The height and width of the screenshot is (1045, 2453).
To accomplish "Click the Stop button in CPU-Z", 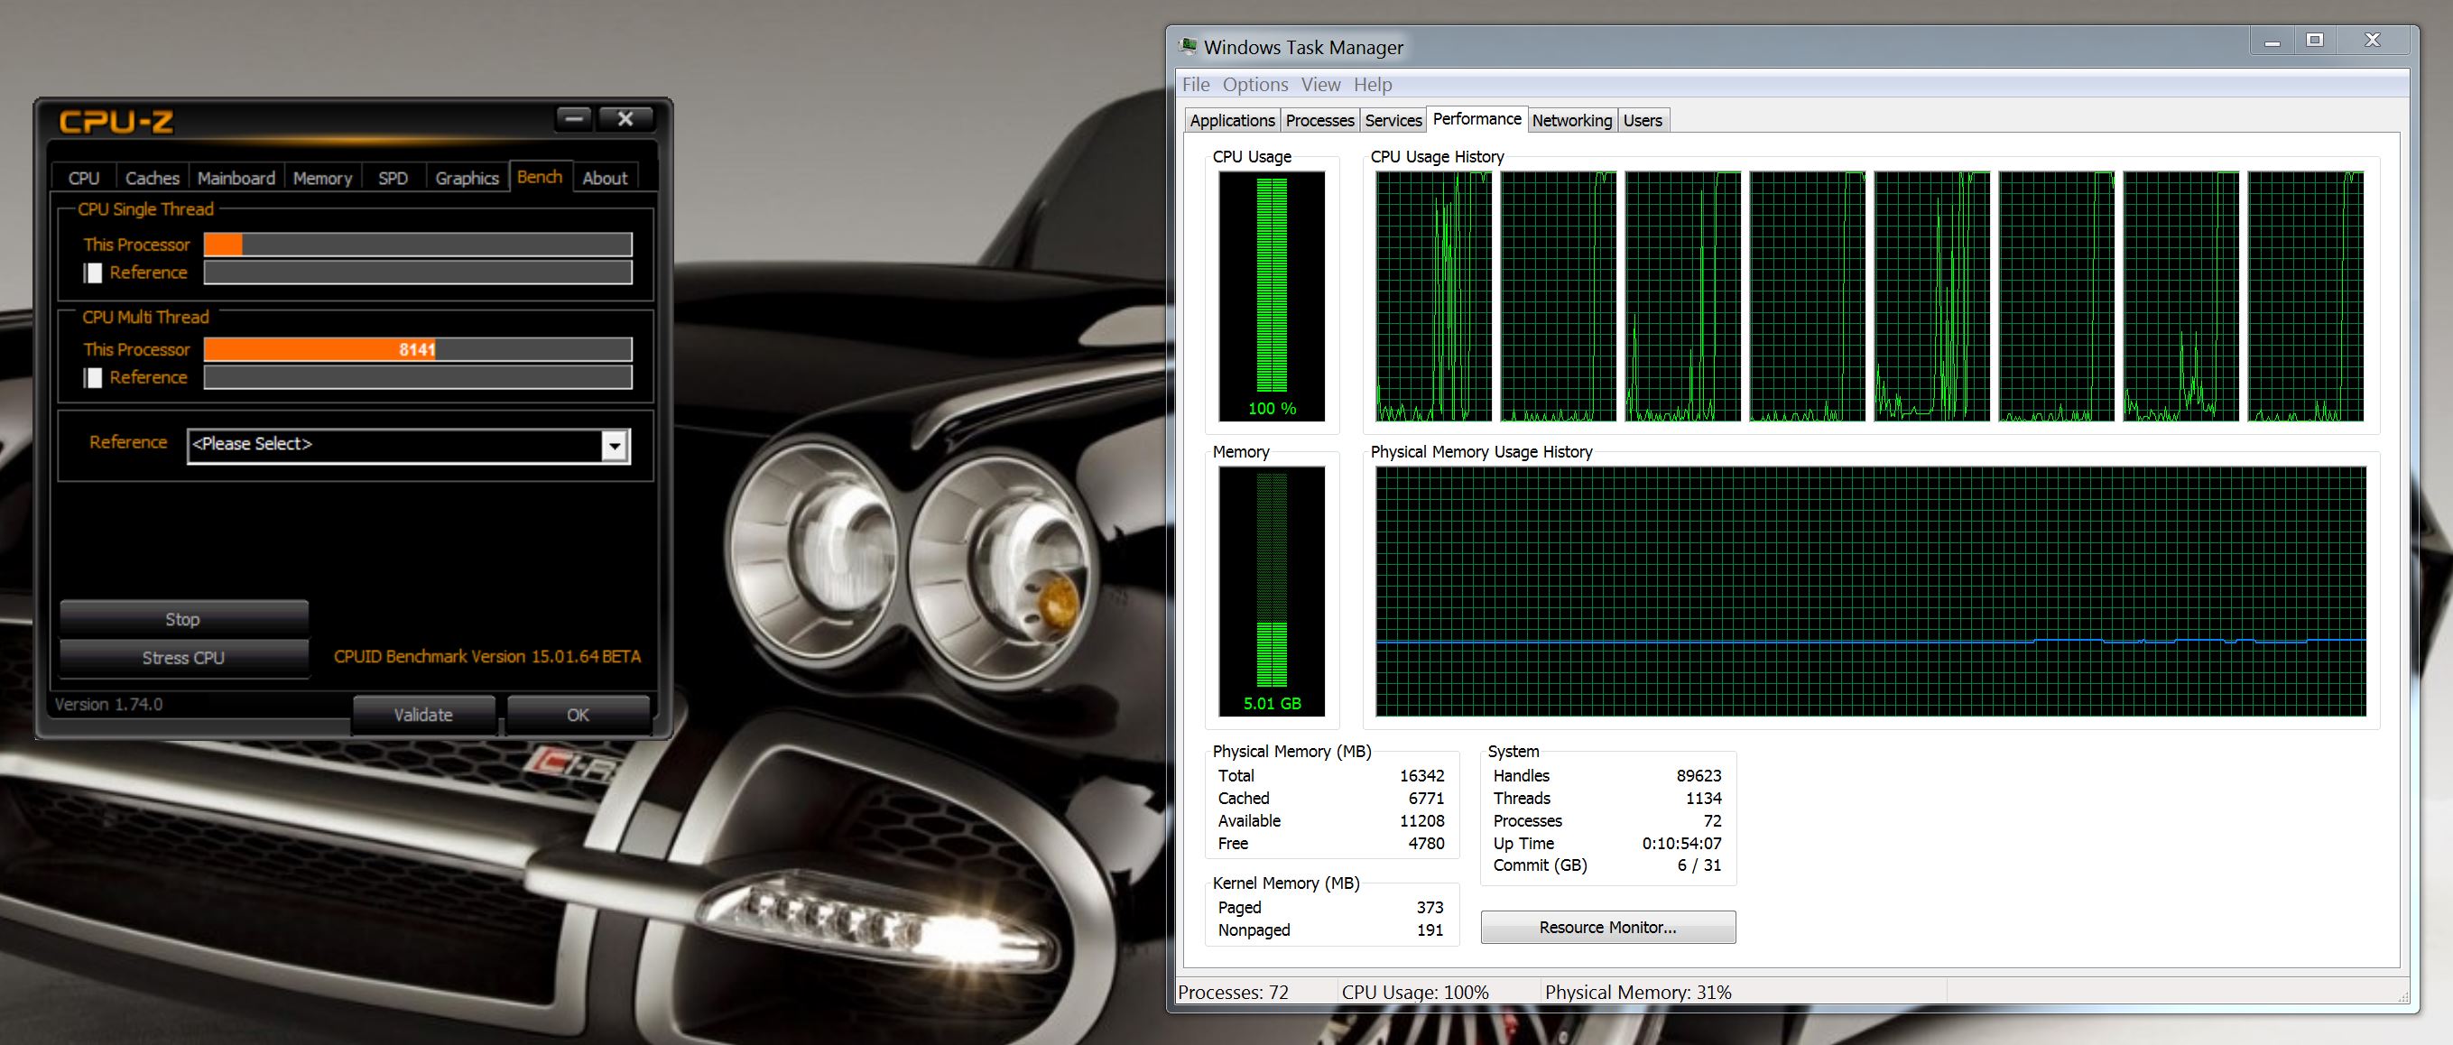I will [x=184, y=620].
